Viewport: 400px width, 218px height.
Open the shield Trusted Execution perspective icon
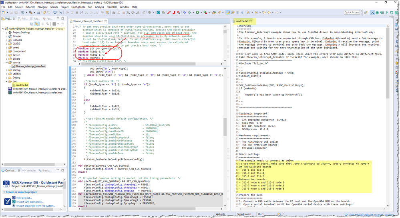[392, 12]
